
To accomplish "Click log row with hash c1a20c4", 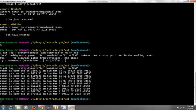I will 45,89.
